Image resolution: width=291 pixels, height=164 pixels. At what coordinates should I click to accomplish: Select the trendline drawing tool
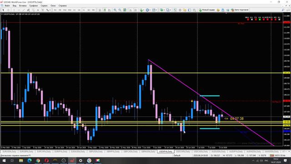[x=24, y=10]
